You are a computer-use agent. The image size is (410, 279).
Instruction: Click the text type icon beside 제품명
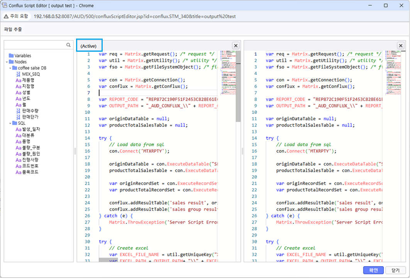[x=18, y=80]
